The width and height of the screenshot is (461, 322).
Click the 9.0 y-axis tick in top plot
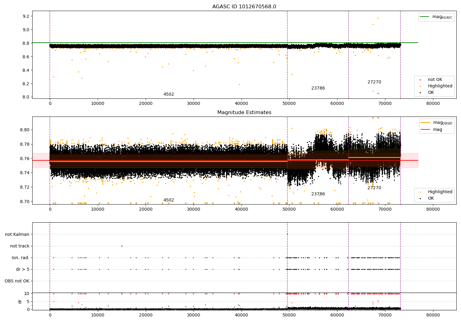pyautogui.click(x=26, y=30)
